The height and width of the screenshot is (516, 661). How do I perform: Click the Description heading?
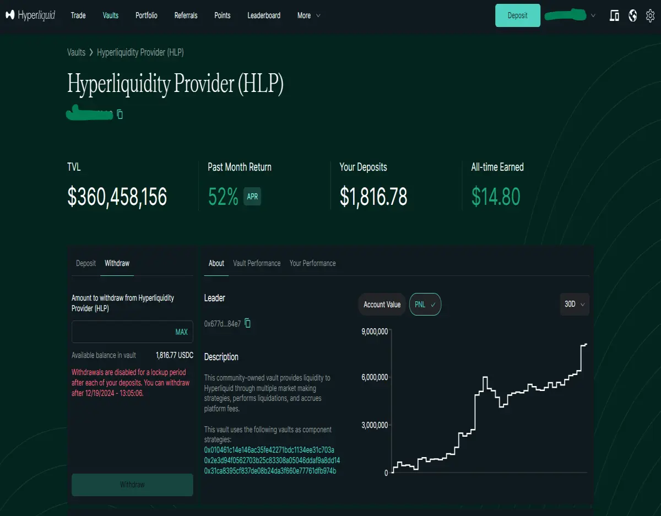pos(221,357)
